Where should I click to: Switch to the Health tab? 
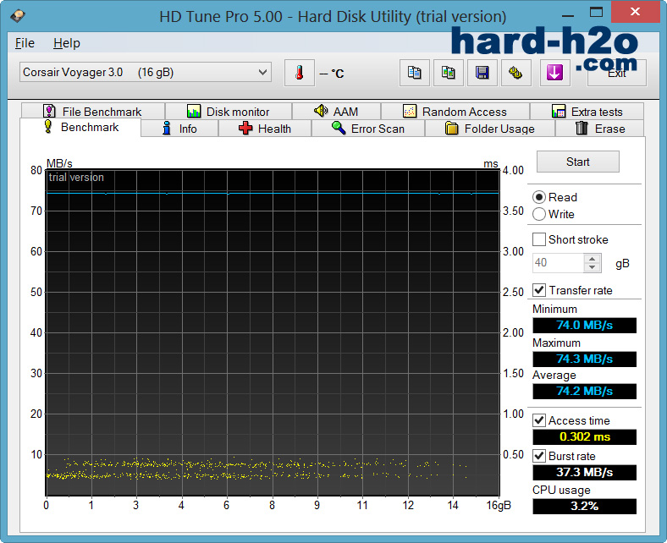click(x=265, y=129)
